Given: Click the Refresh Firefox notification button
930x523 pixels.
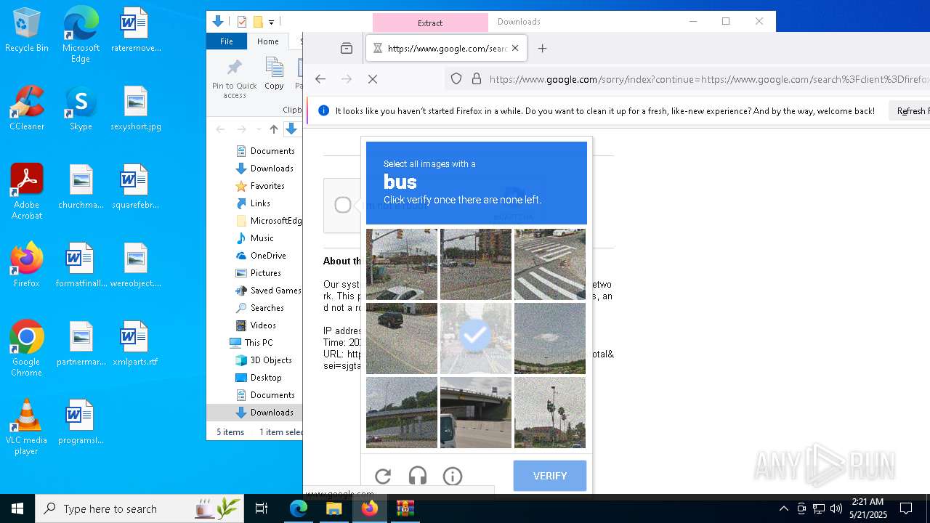Looking at the screenshot, I should click(911, 111).
